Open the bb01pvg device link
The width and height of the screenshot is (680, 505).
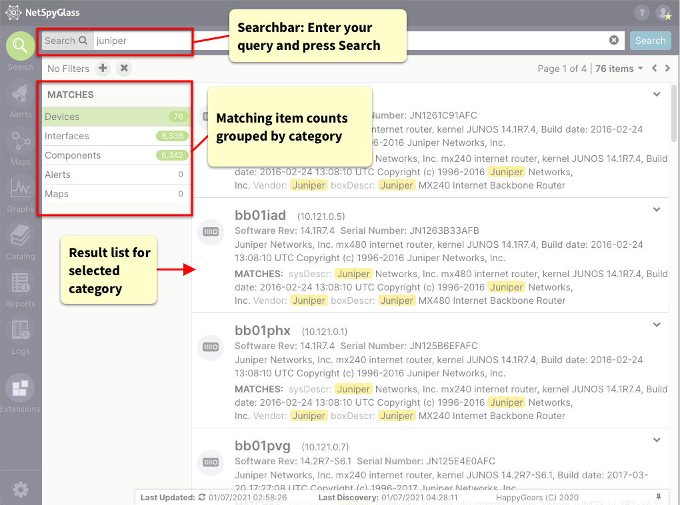click(x=263, y=446)
